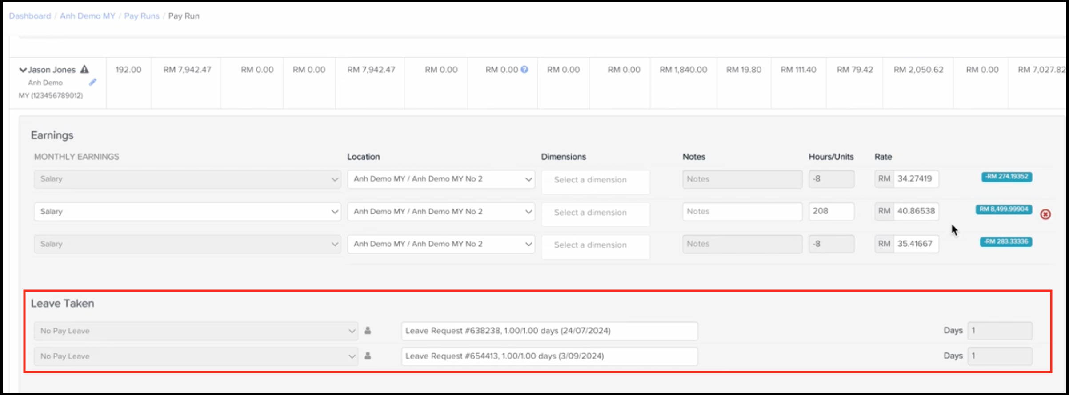This screenshot has width=1069, height=395.
Task: Click the -RM 283.33336 amount badge
Action: tap(1006, 242)
